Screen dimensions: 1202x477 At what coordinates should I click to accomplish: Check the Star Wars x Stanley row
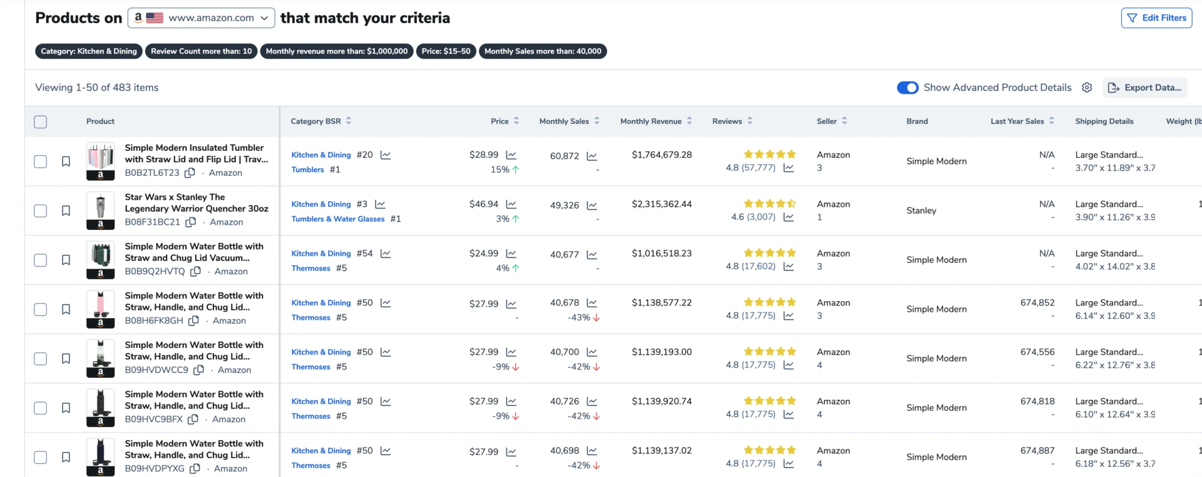click(x=41, y=211)
